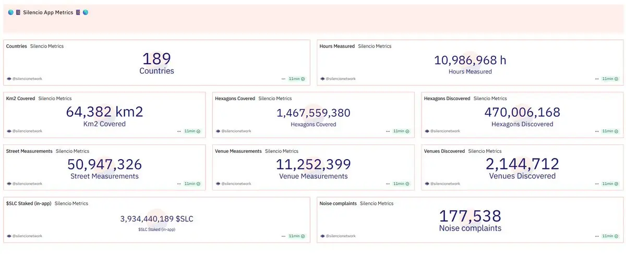Click 11min refresh badge on Street Measurements card

[x=192, y=184]
